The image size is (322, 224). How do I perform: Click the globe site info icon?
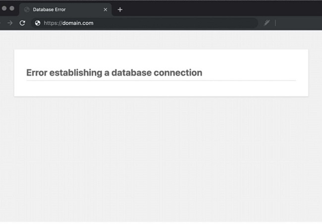(x=38, y=23)
